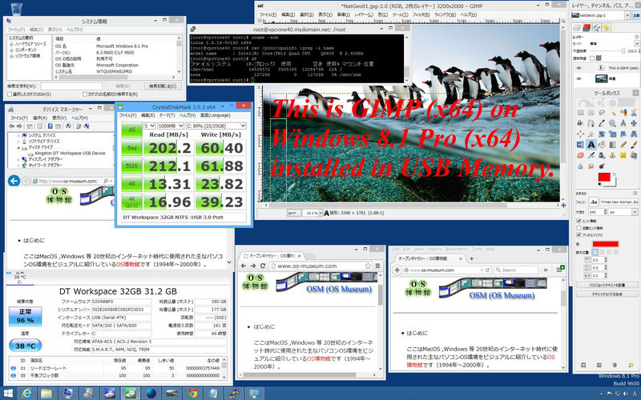Click the Windows Start button
Viewport: 641px width, 400px height.
coord(8,394)
